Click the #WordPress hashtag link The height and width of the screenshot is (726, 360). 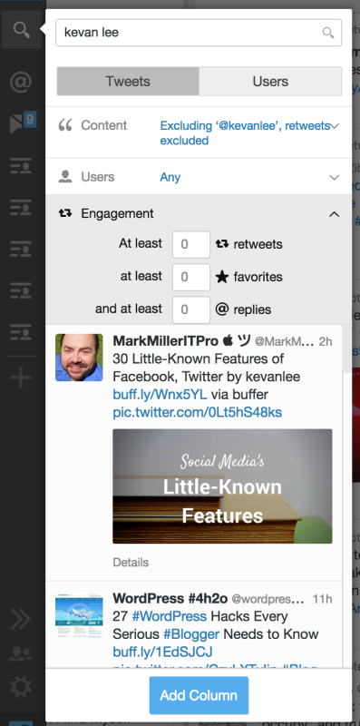point(170,617)
